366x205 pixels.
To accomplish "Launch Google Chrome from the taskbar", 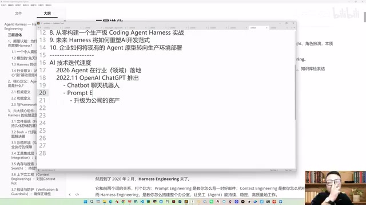I will click(124, 202).
